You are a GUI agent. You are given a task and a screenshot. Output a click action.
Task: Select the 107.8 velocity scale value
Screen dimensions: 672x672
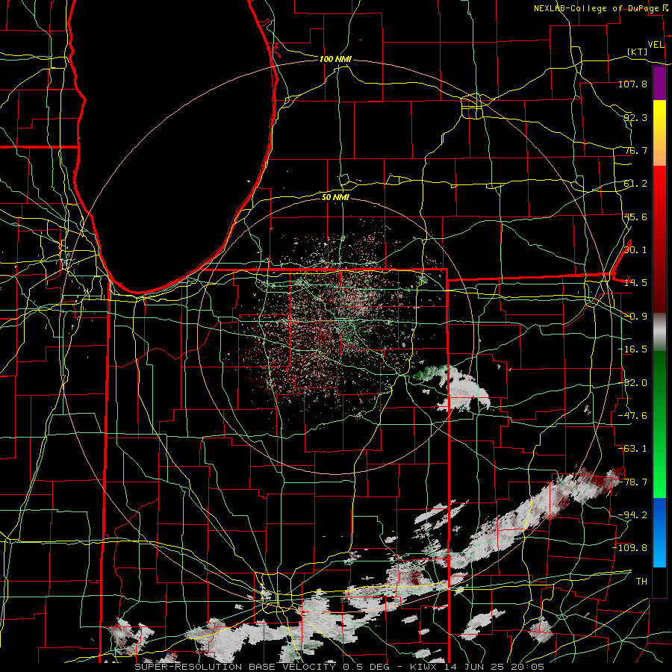pos(632,84)
